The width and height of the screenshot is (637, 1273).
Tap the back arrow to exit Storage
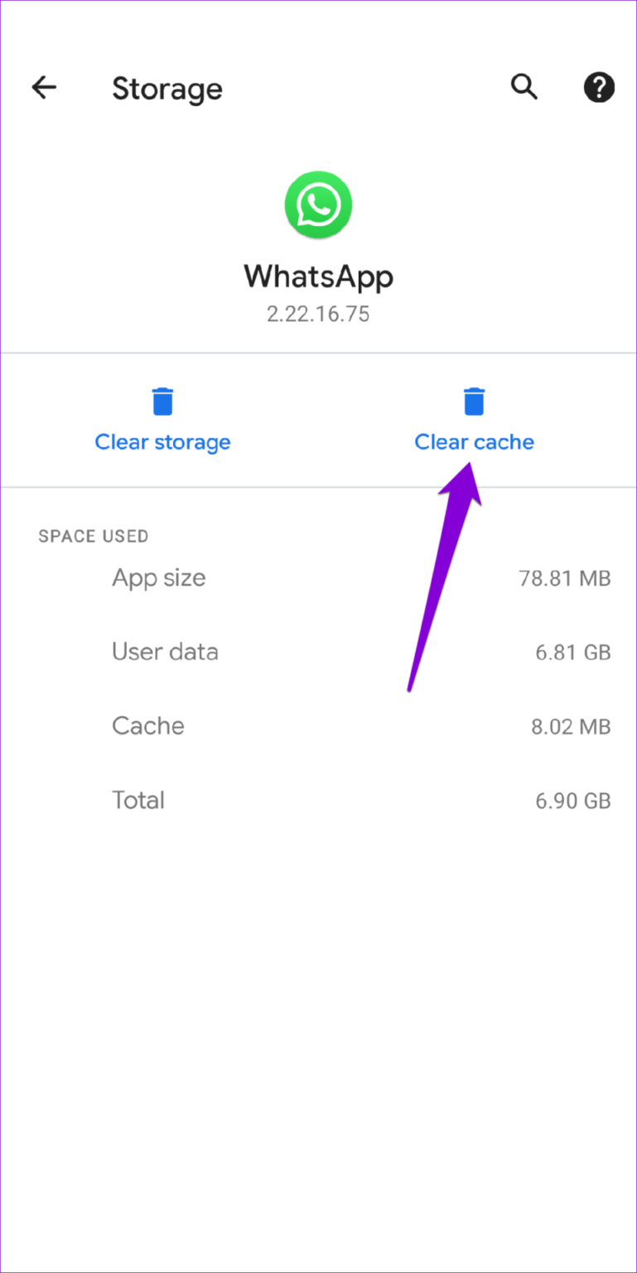[43, 87]
